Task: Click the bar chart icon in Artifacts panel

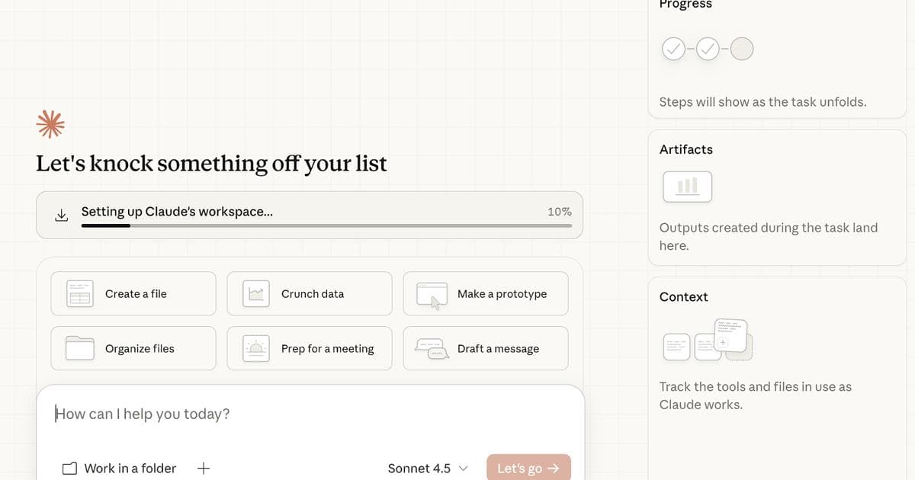Action: click(687, 185)
